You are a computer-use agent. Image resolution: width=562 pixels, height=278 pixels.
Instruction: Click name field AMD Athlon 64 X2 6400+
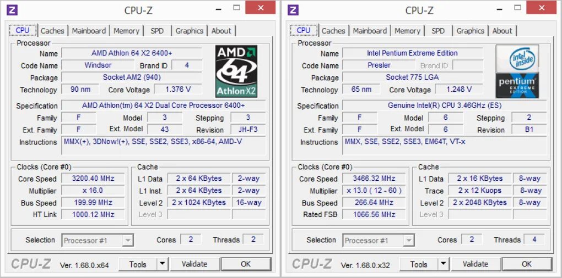coord(132,53)
